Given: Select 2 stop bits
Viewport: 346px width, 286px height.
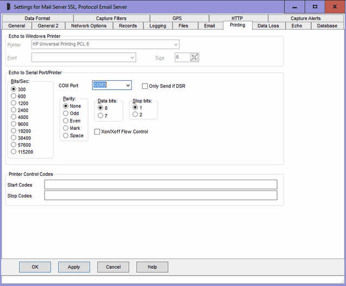Looking at the screenshot, I should pyautogui.click(x=135, y=115).
